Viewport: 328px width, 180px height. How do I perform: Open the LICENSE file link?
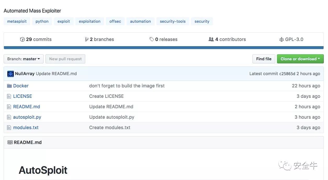(x=22, y=96)
